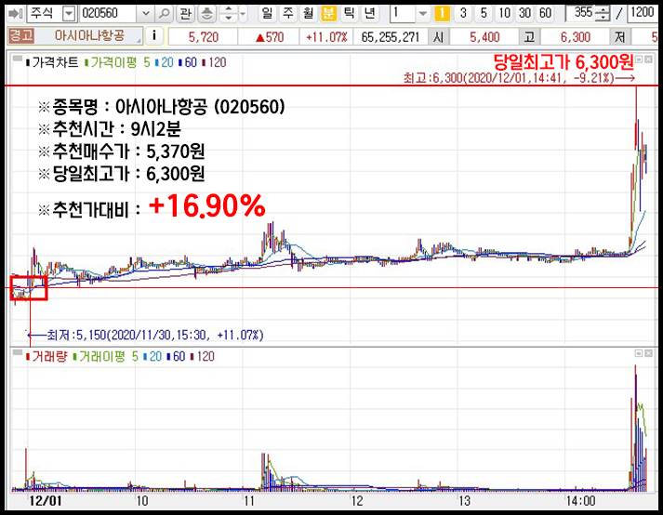Close the price chart panel
The image size is (663, 515).
(x=649, y=59)
